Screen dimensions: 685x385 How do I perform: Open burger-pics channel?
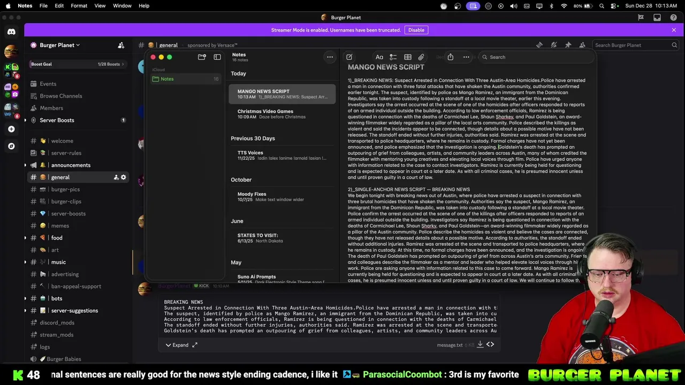click(x=78, y=189)
